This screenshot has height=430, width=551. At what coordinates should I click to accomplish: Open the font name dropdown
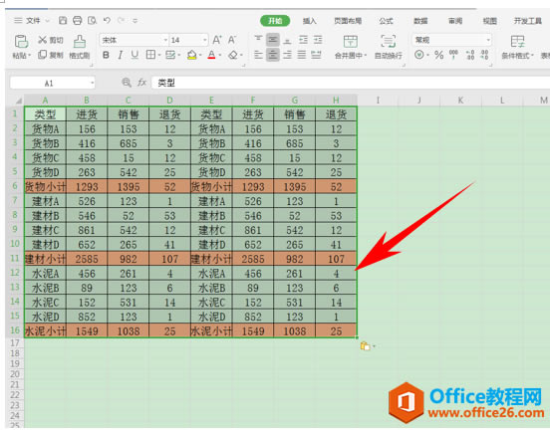point(165,40)
